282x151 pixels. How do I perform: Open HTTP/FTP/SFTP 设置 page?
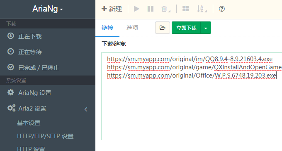pos(45,136)
